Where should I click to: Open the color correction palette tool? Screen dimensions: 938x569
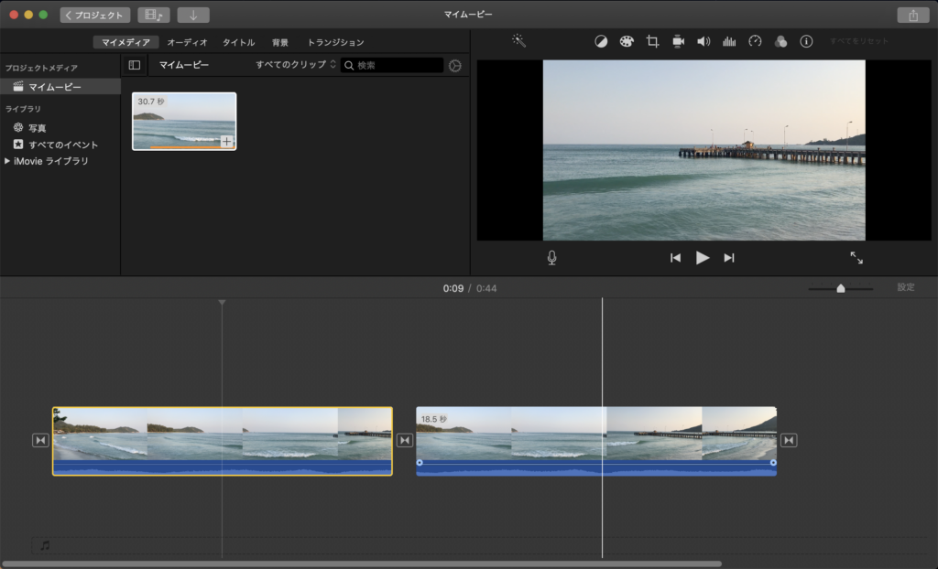point(627,42)
